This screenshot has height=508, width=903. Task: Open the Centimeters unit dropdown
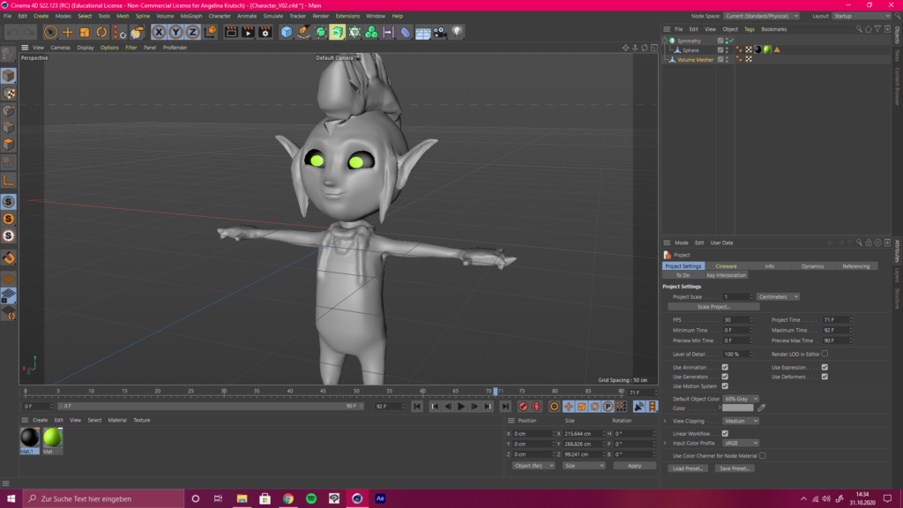tap(778, 296)
